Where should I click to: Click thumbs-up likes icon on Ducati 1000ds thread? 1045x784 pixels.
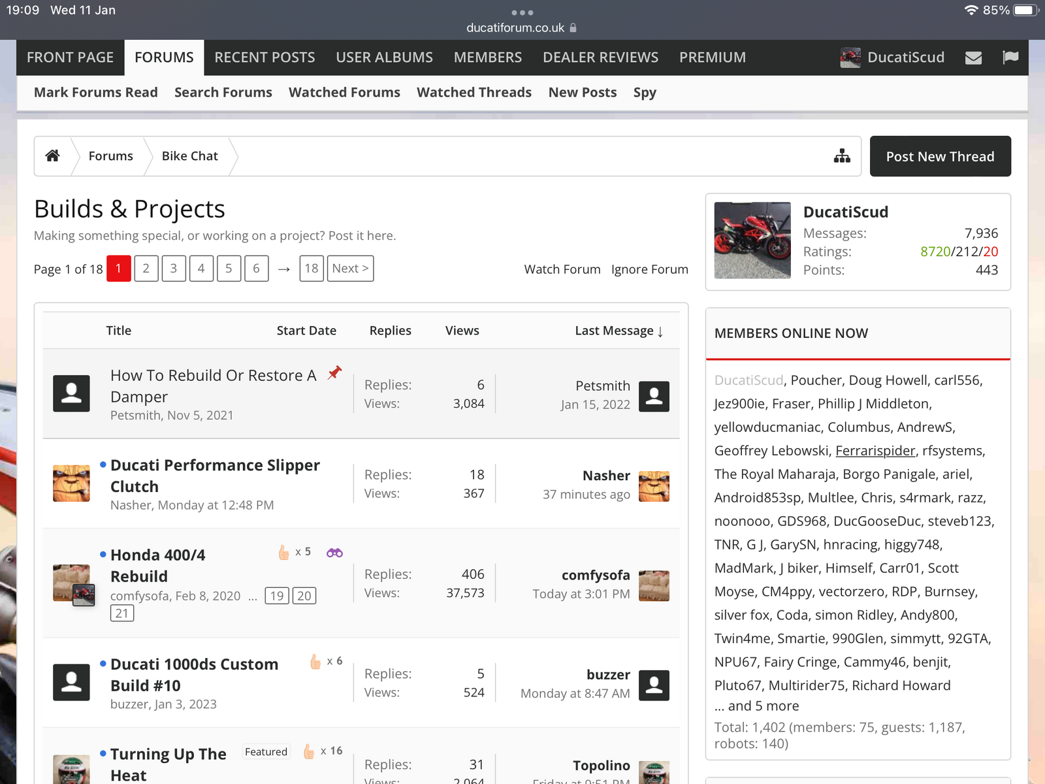point(315,662)
